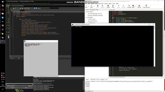Open the Document menu in Geany
Screen dimensions: 165x92
pos(101,4)
